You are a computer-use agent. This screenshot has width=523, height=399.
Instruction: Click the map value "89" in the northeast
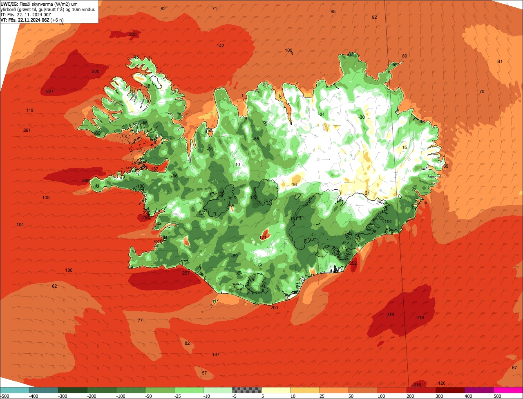coord(405,56)
